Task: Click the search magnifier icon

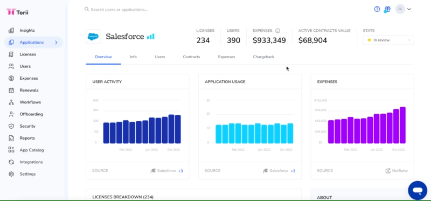Action: click(x=87, y=9)
